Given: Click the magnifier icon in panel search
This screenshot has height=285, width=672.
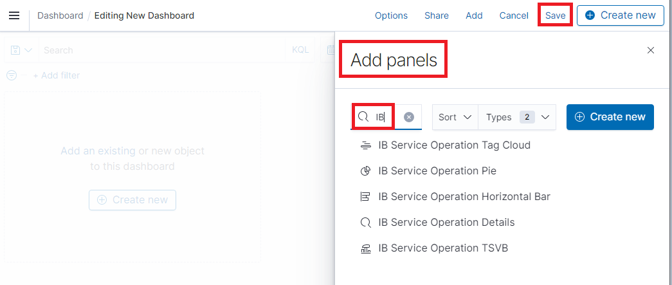Looking at the screenshot, I should click(363, 117).
